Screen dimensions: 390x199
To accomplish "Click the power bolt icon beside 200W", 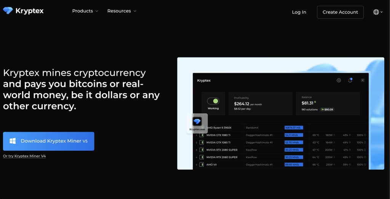I will (334, 150).
